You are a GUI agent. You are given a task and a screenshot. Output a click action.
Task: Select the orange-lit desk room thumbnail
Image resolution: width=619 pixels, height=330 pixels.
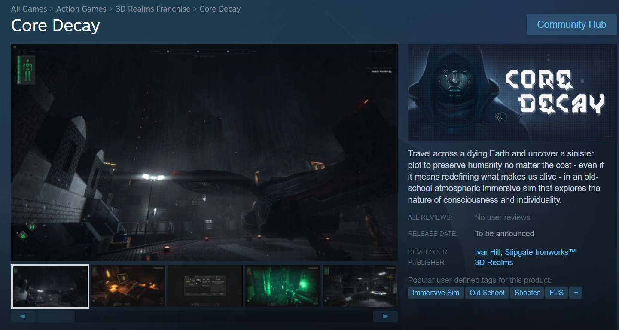(x=128, y=286)
